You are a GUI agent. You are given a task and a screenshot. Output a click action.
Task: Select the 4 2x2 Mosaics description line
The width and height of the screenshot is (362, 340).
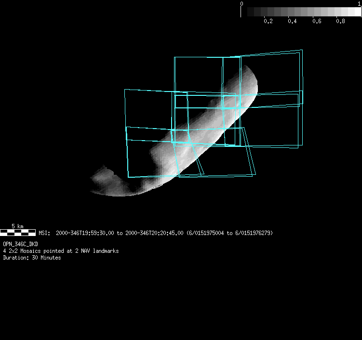click(61, 251)
